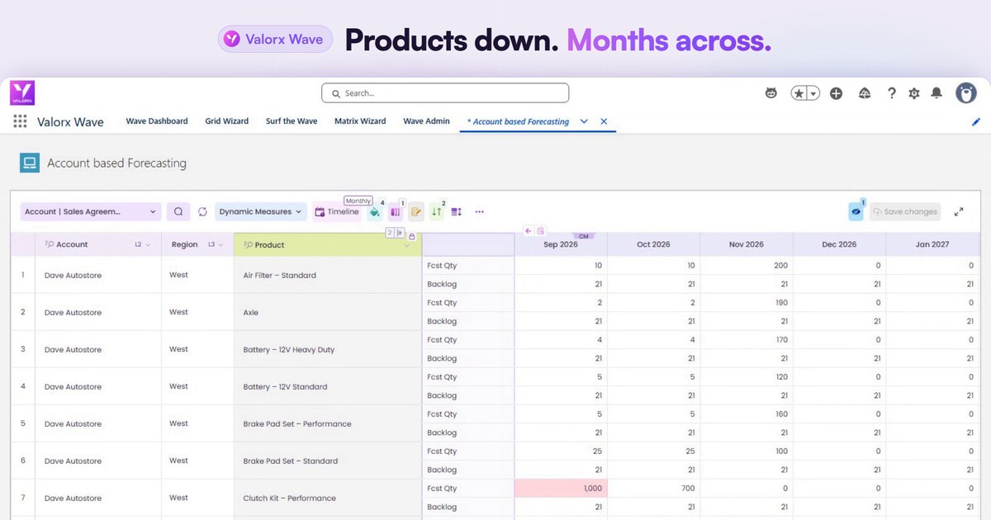The image size is (991, 520).
Task: Click the lock icon above Product column
Action: (412, 236)
